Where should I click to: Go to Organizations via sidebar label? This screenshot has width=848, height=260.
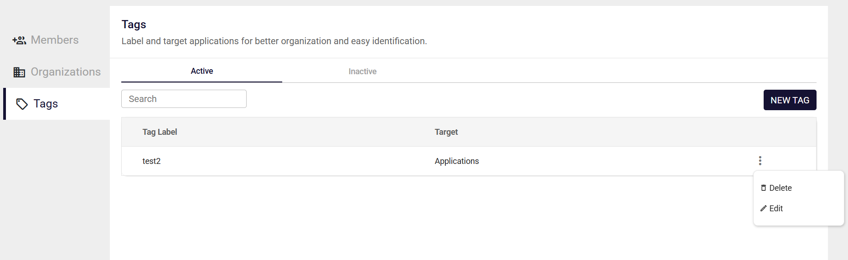[x=66, y=72]
